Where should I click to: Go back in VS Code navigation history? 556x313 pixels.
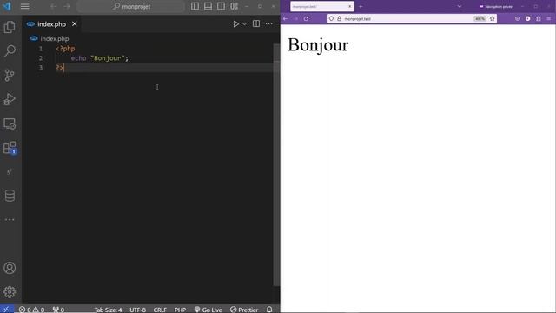(54, 6)
